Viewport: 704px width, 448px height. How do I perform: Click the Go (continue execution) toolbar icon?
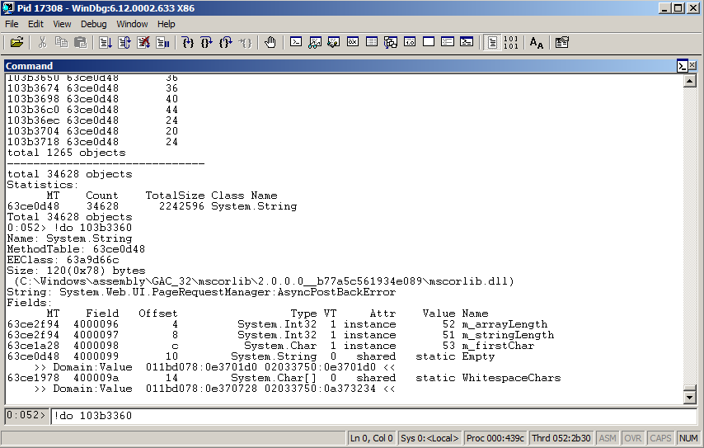pyautogui.click(x=105, y=42)
